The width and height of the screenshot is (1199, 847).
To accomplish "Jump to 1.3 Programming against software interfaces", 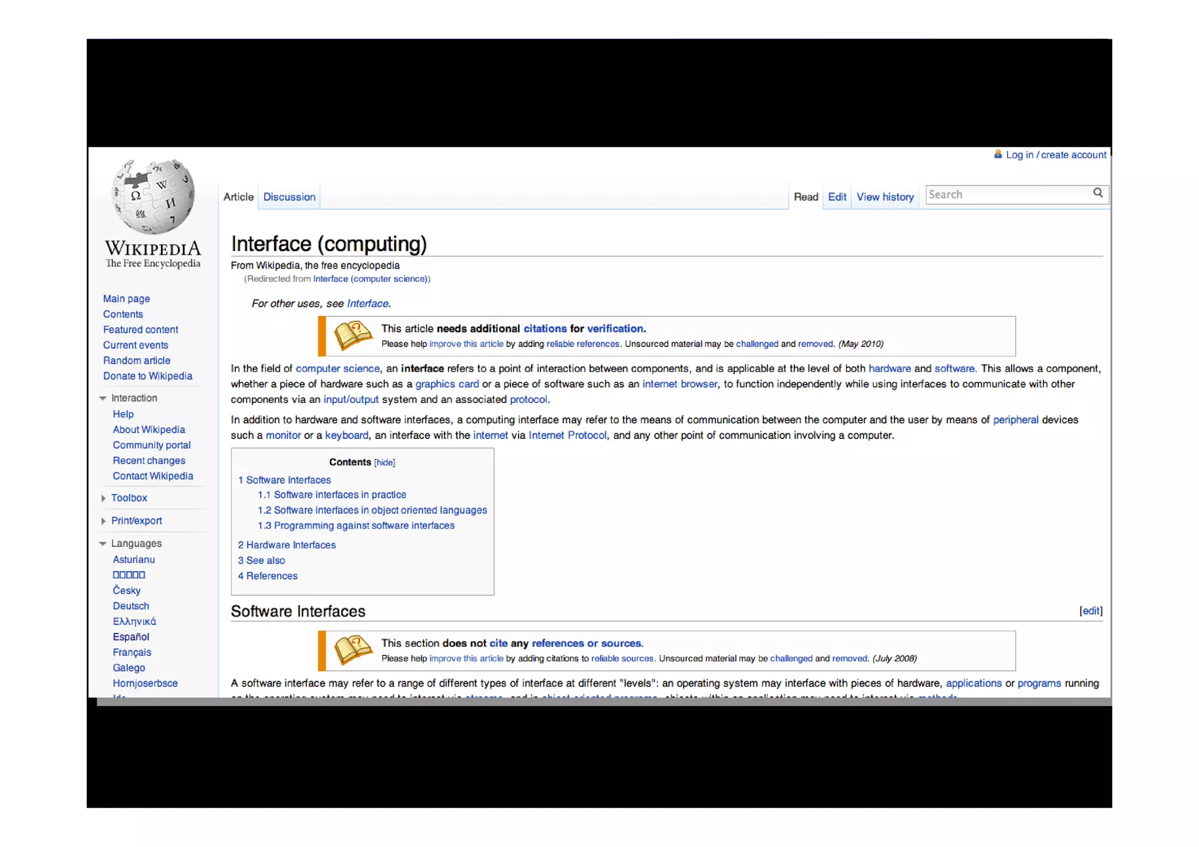I will (x=356, y=526).
